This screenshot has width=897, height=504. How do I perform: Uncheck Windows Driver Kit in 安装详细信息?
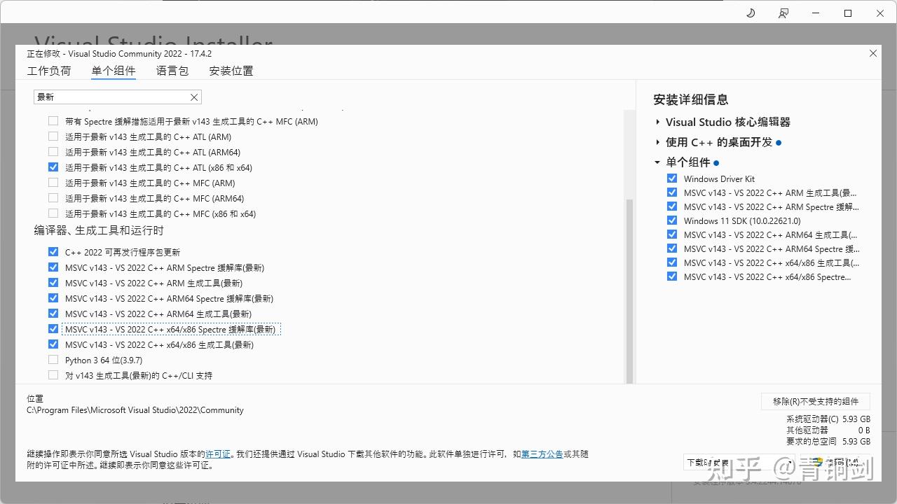[672, 178]
